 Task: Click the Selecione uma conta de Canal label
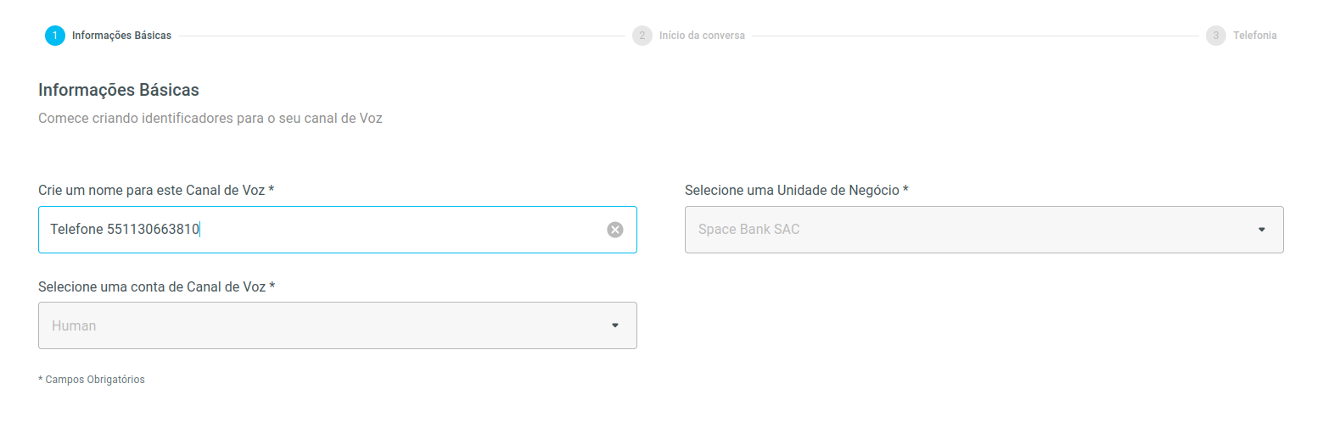point(157,287)
